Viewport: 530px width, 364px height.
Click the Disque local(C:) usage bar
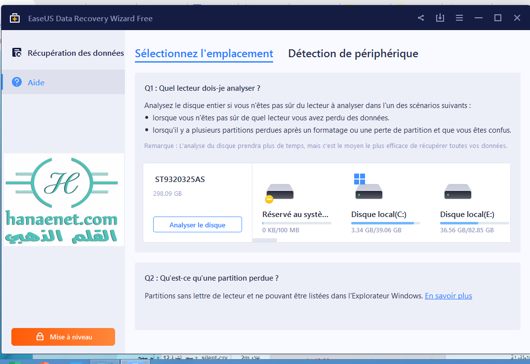[x=385, y=223]
